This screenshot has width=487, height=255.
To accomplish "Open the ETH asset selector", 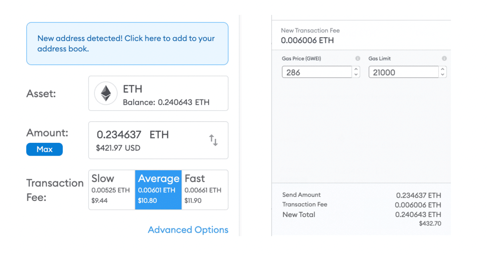I will [158, 93].
